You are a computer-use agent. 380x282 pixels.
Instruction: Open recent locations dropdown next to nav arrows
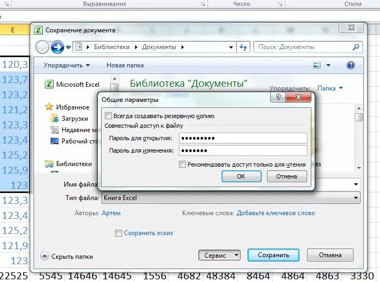click(x=68, y=47)
